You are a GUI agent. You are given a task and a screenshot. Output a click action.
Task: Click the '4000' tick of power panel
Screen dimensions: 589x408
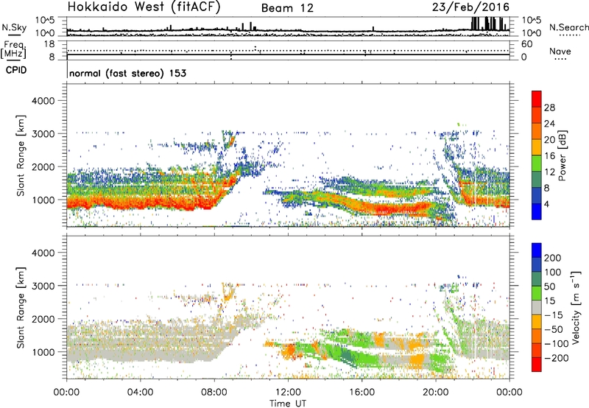click(43, 101)
